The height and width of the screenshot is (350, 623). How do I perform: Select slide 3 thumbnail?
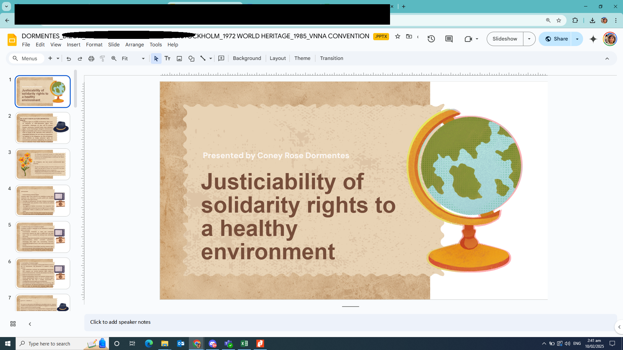pos(43,164)
